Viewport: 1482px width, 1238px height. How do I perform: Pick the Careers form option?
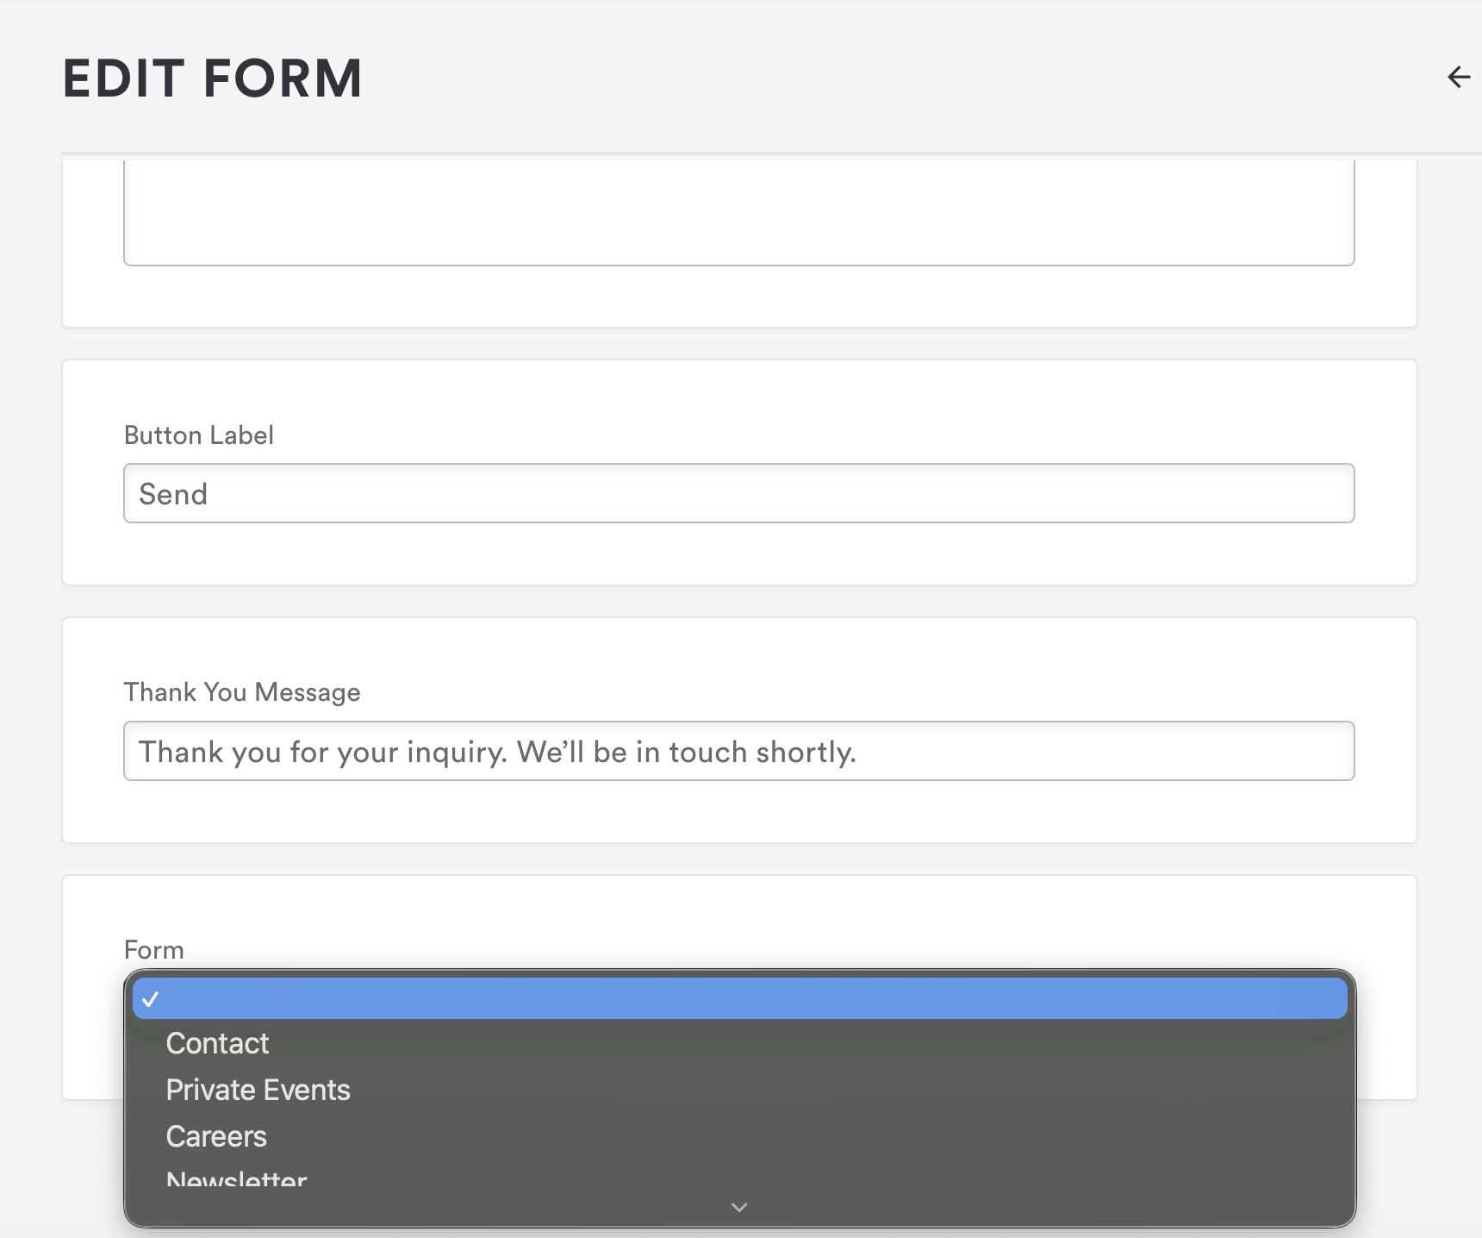(x=216, y=1137)
